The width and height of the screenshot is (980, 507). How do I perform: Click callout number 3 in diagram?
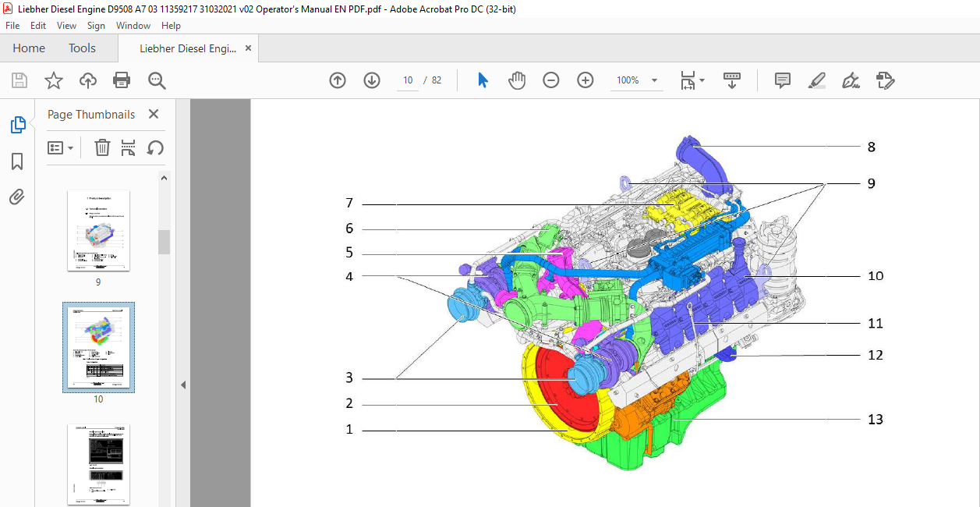pos(350,378)
